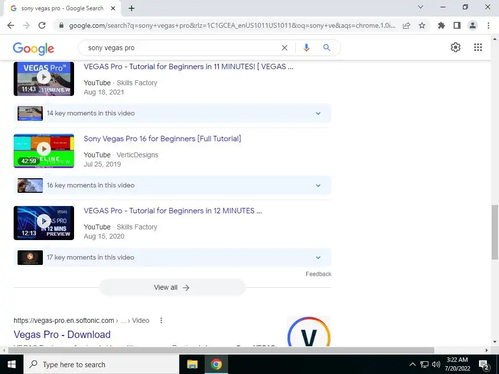The width and height of the screenshot is (499, 374).
Task: Open volume control tray icon
Action: [436, 364]
